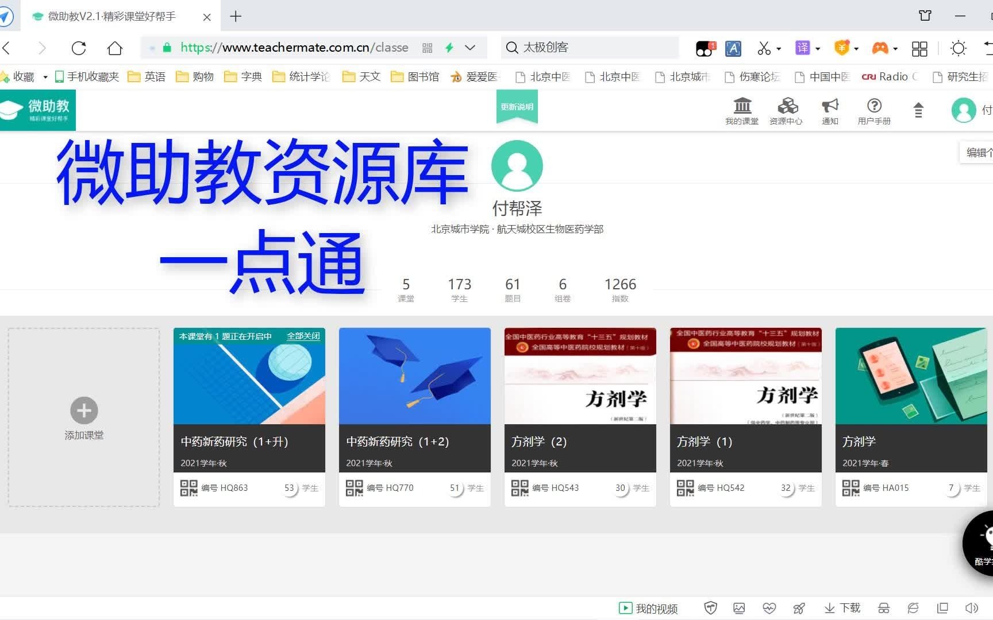Open QR code for class HQ542
Viewport: 993px width, 620px height.
pos(686,488)
